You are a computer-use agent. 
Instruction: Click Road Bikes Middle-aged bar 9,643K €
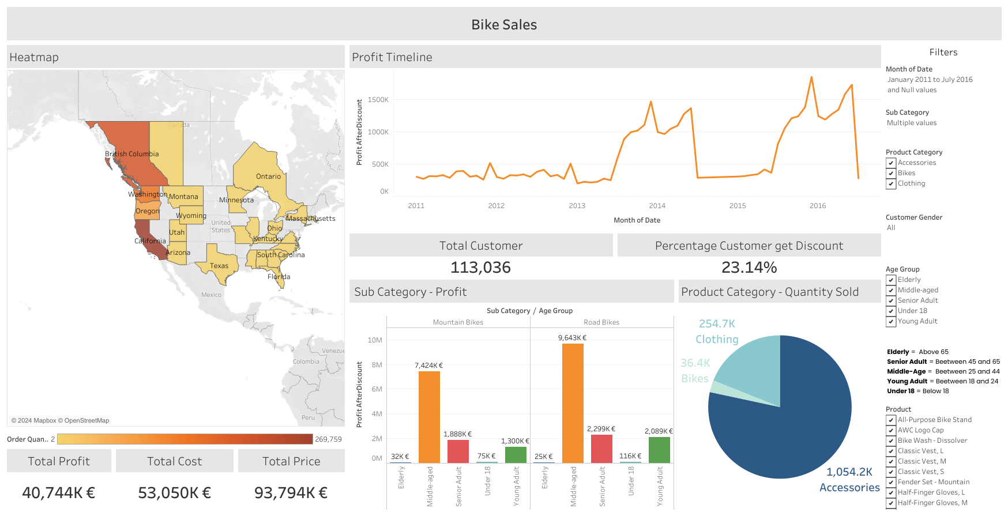click(x=573, y=403)
